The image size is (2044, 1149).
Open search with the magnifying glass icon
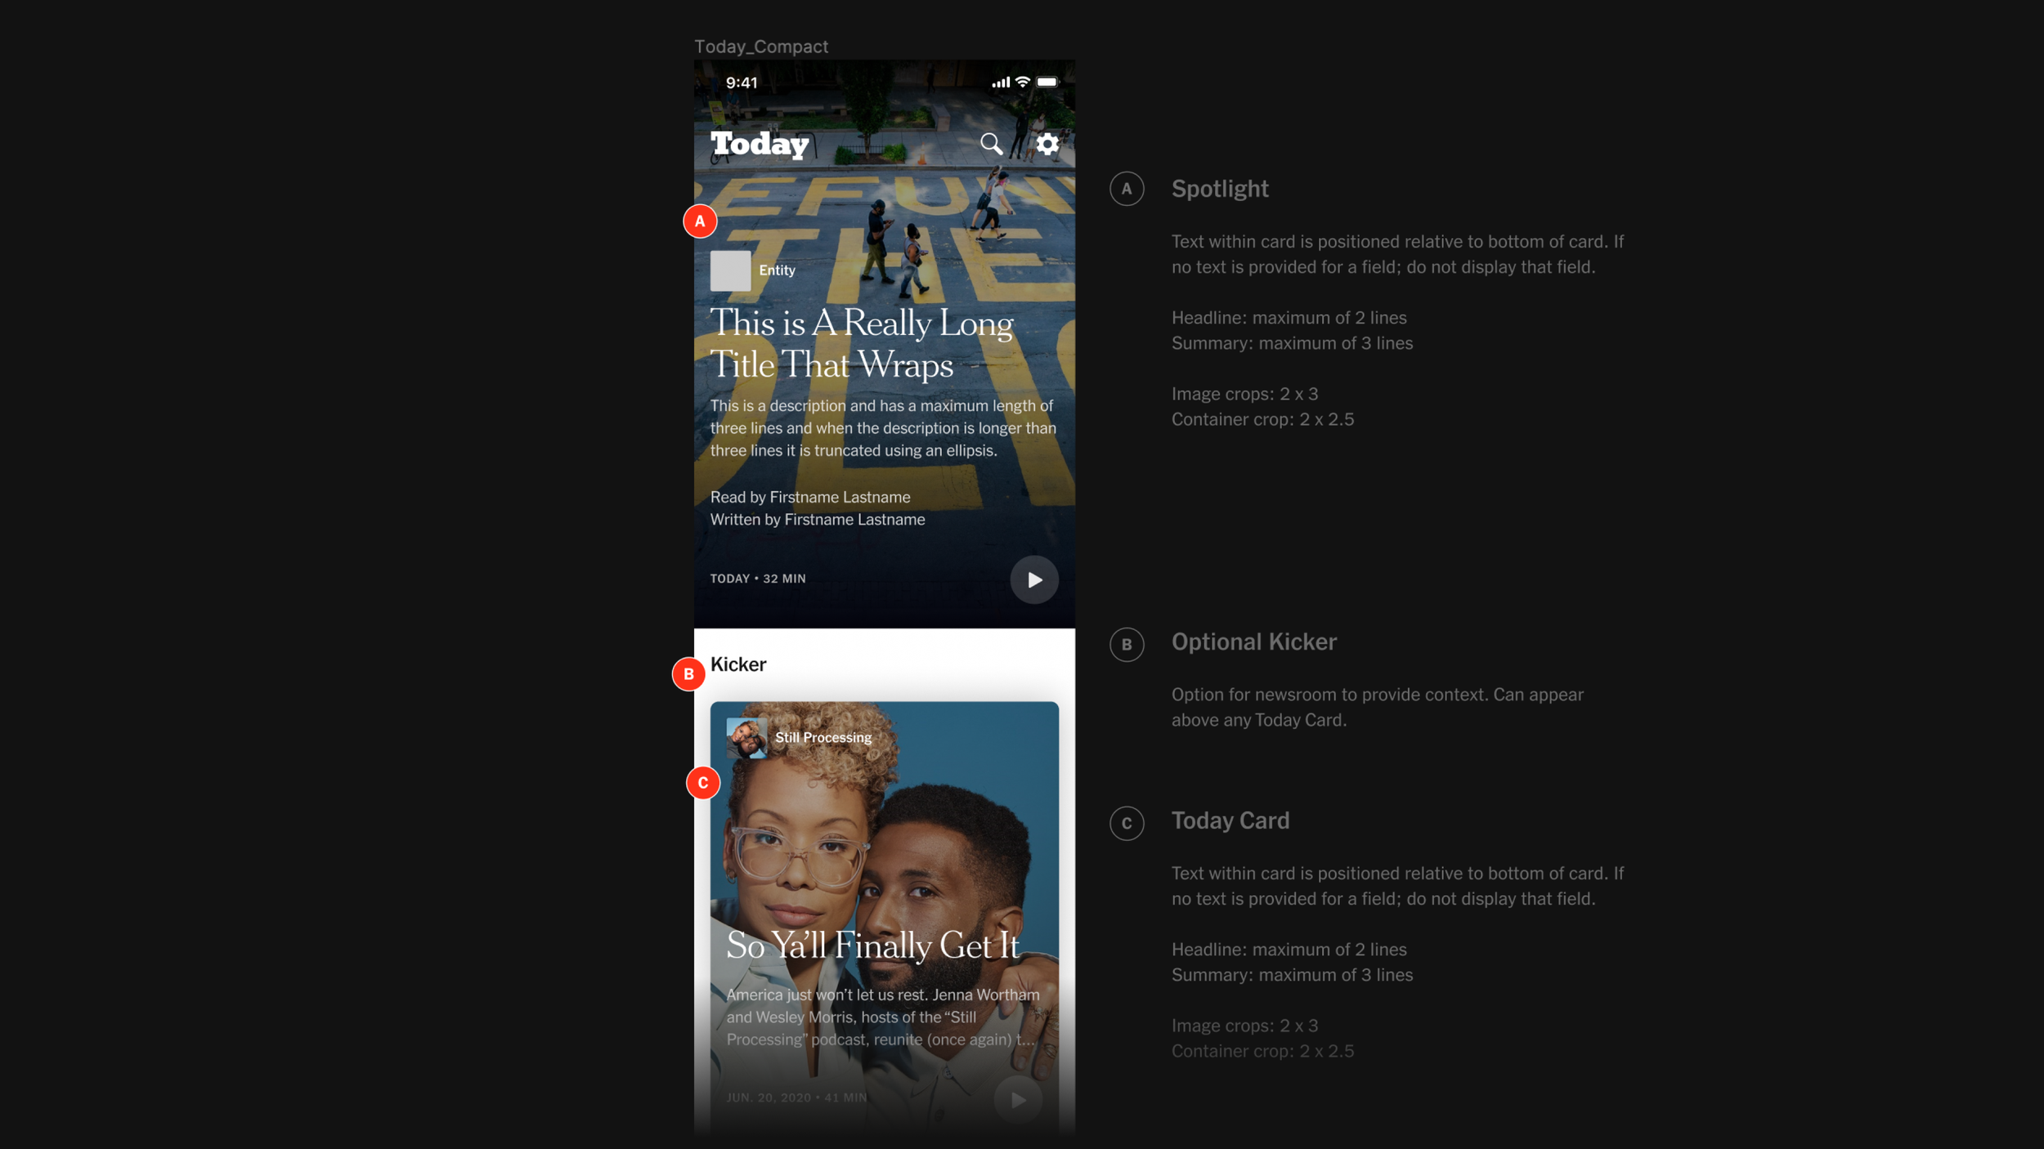pyautogui.click(x=991, y=144)
